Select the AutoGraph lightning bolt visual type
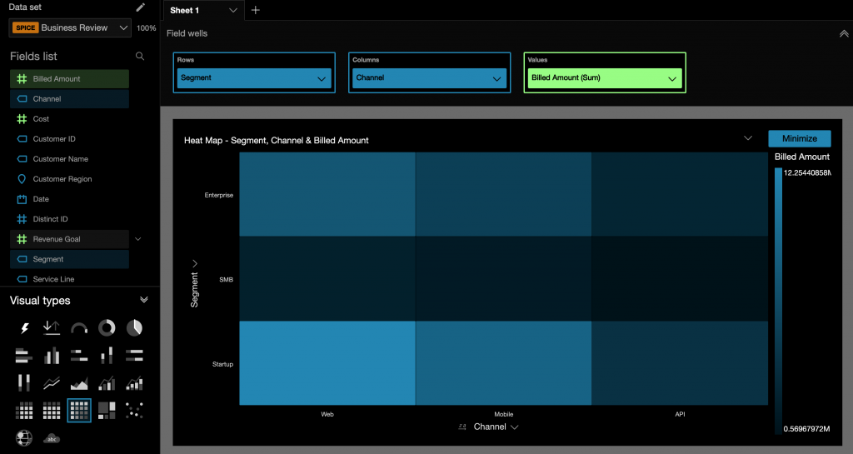853x454 pixels. (24, 328)
